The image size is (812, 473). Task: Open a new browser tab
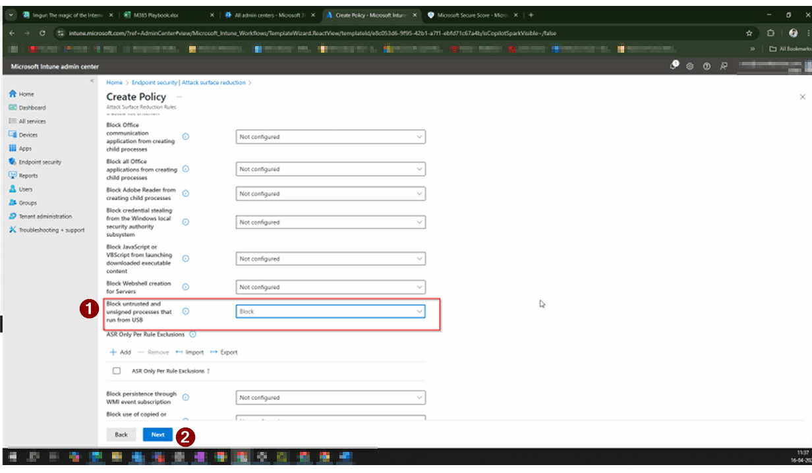click(531, 14)
